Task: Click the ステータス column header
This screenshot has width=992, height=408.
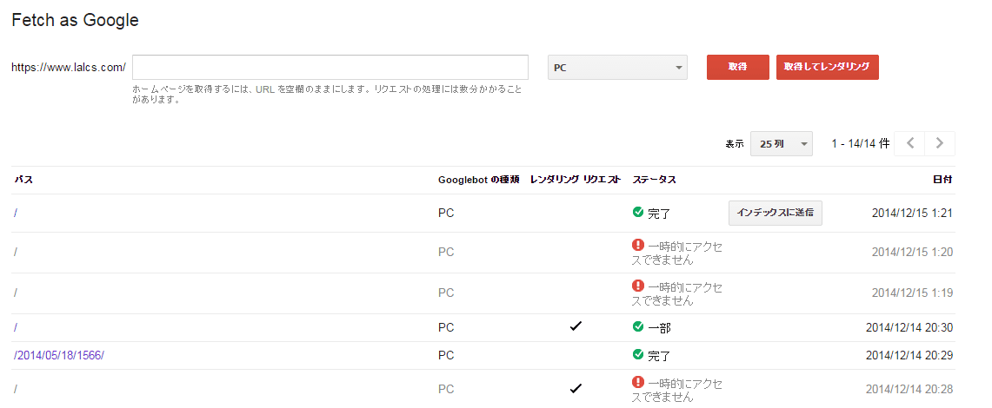Action: point(654,180)
